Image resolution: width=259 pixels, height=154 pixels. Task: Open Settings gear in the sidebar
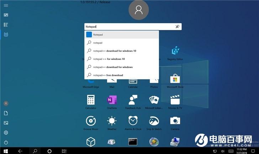(6, 133)
